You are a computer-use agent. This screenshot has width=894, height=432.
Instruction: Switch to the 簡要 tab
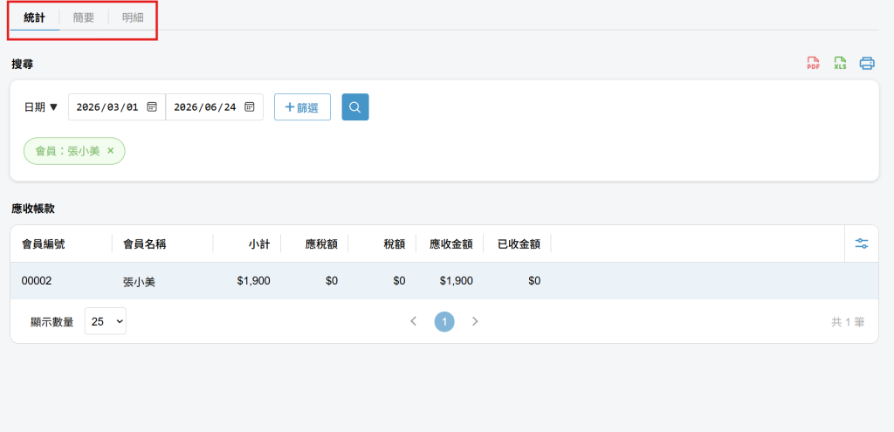click(x=84, y=17)
